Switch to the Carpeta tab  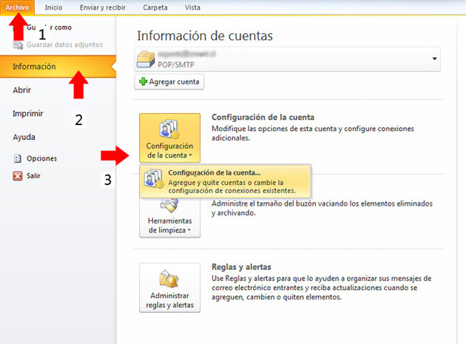point(155,7)
